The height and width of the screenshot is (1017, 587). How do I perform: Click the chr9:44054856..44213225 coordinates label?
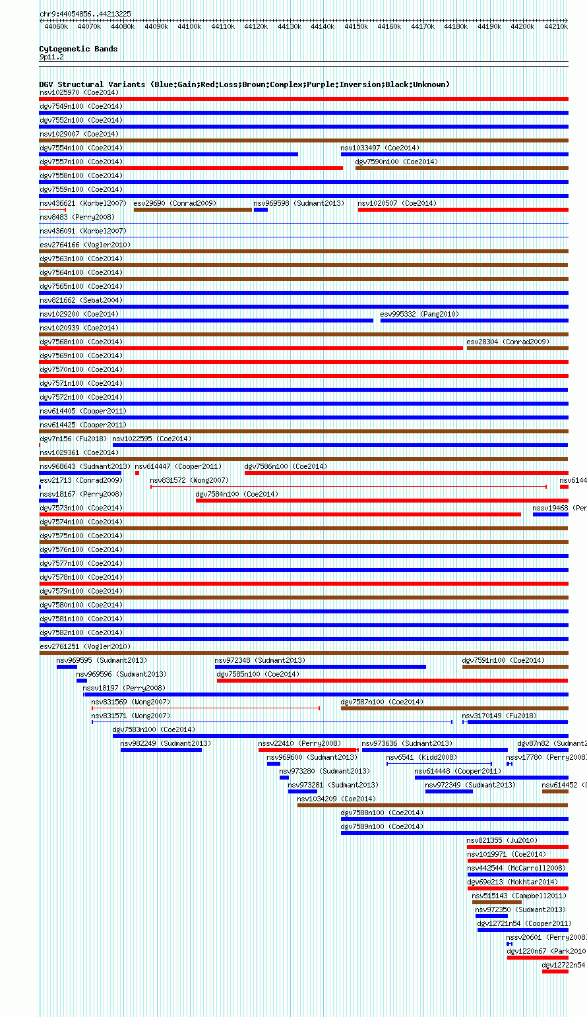click(85, 14)
